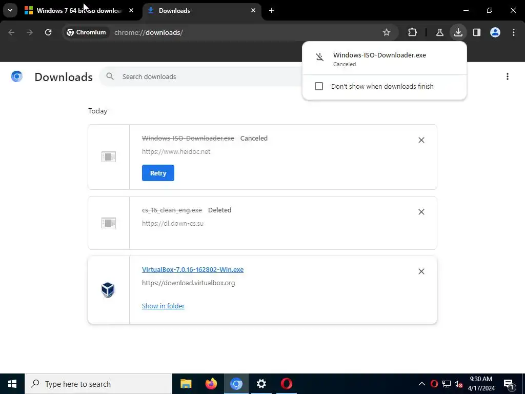Click the Deleted status label

(x=219, y=210)
